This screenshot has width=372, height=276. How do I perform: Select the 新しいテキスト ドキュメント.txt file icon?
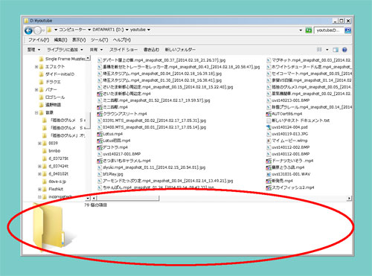click(269, 121)
